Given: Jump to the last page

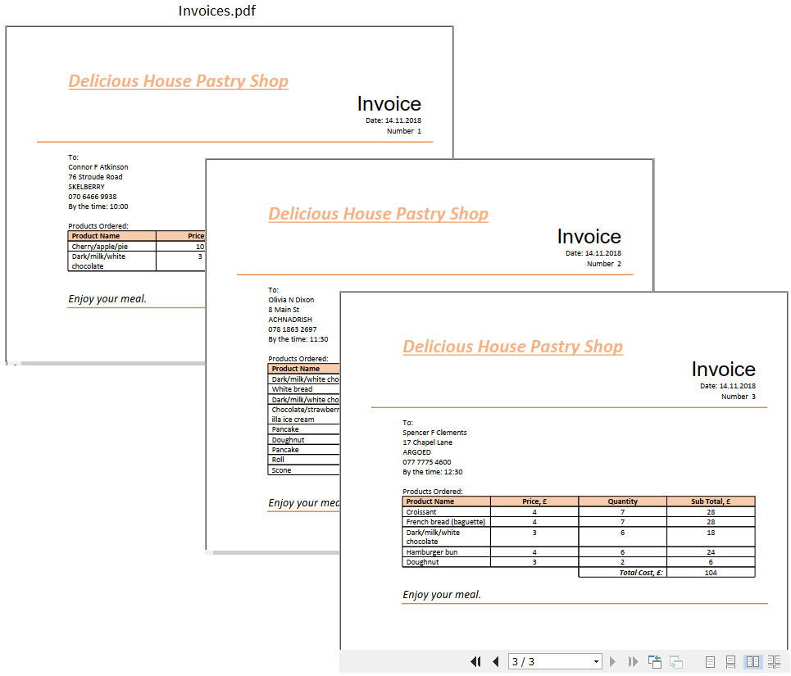Looking at the screenshot, I should 633,661.
